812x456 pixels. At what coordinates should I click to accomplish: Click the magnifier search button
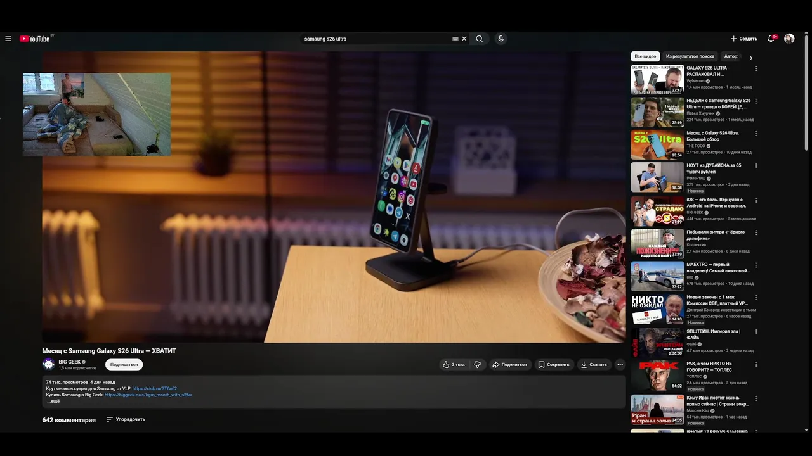pos(479,39)
